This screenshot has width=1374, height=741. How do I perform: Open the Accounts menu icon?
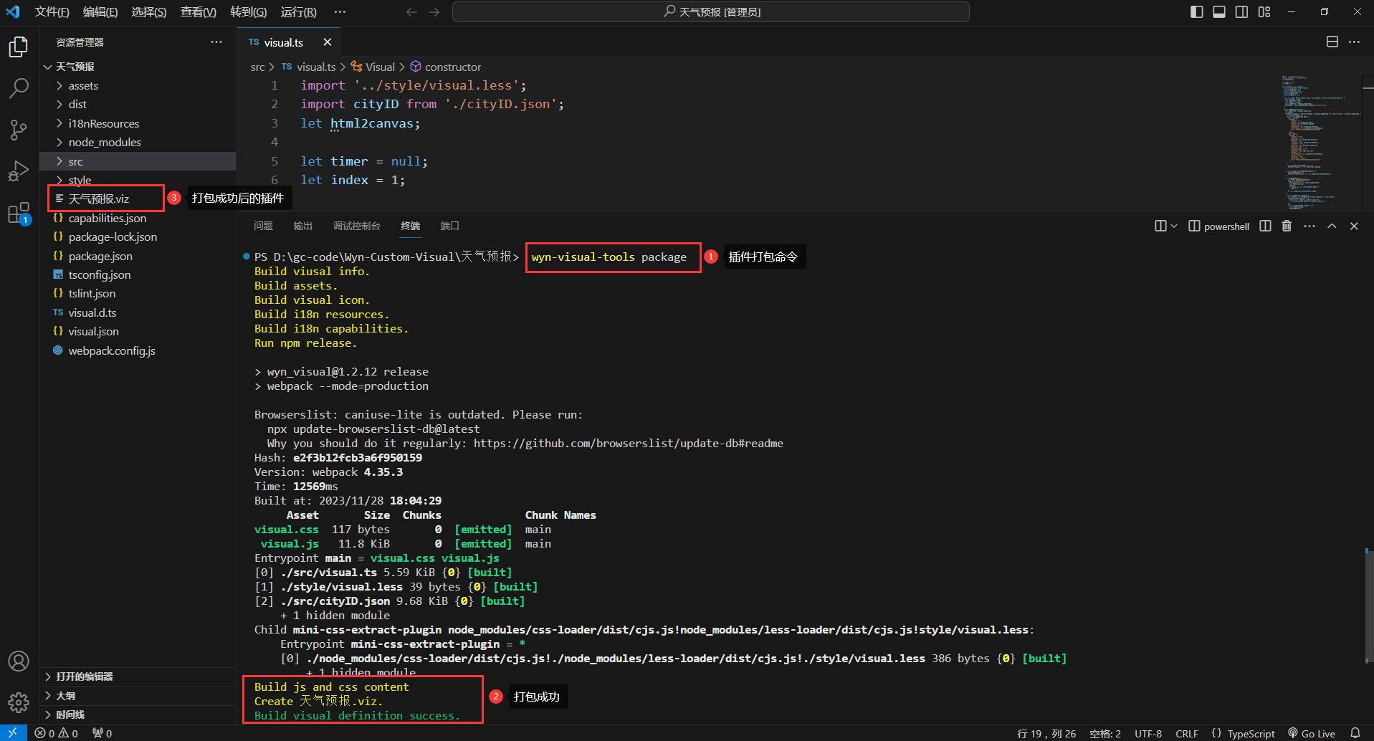(x=19, y=661)
